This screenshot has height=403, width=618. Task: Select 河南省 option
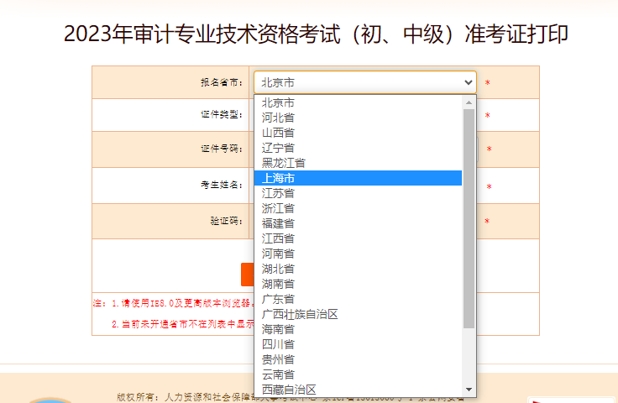click(358, 254)
